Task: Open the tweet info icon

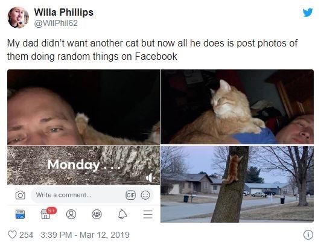Action: tap(308, 235)
